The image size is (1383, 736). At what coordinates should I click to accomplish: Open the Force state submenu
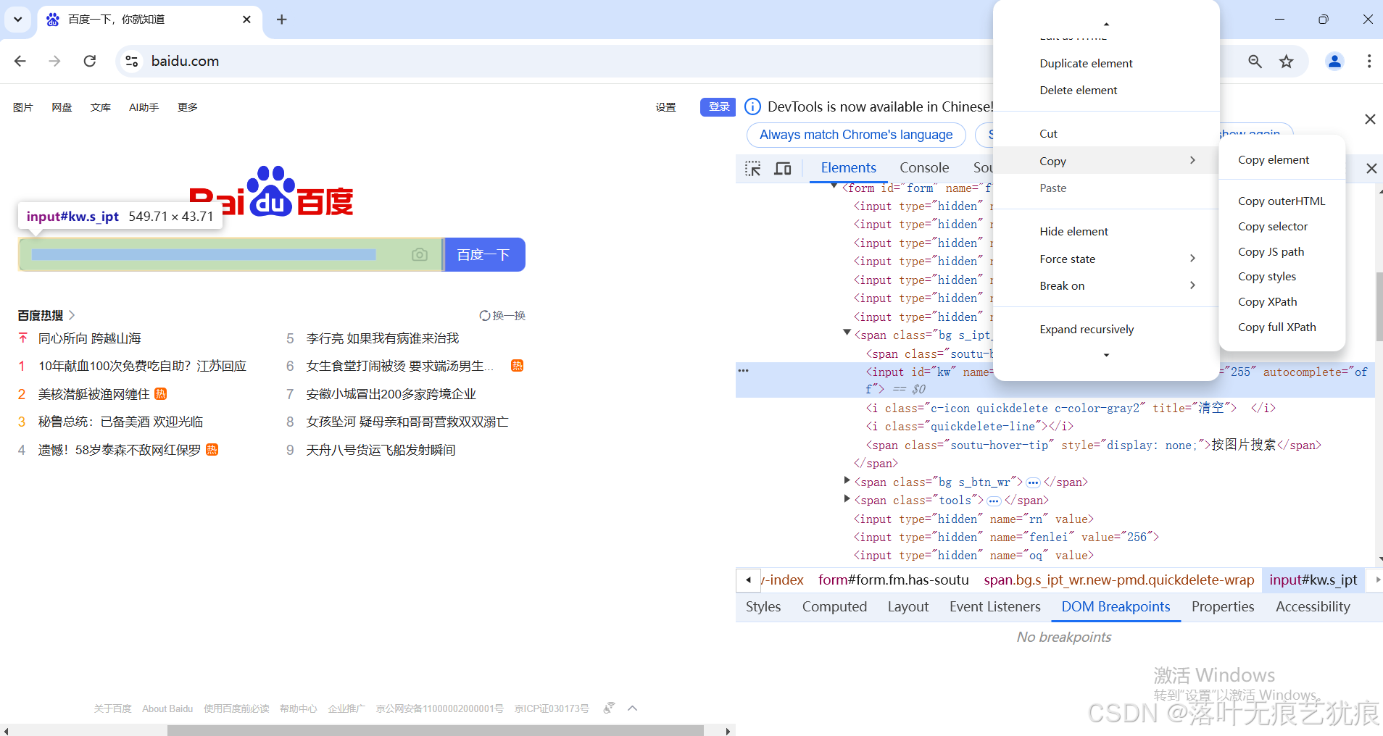1067,259
